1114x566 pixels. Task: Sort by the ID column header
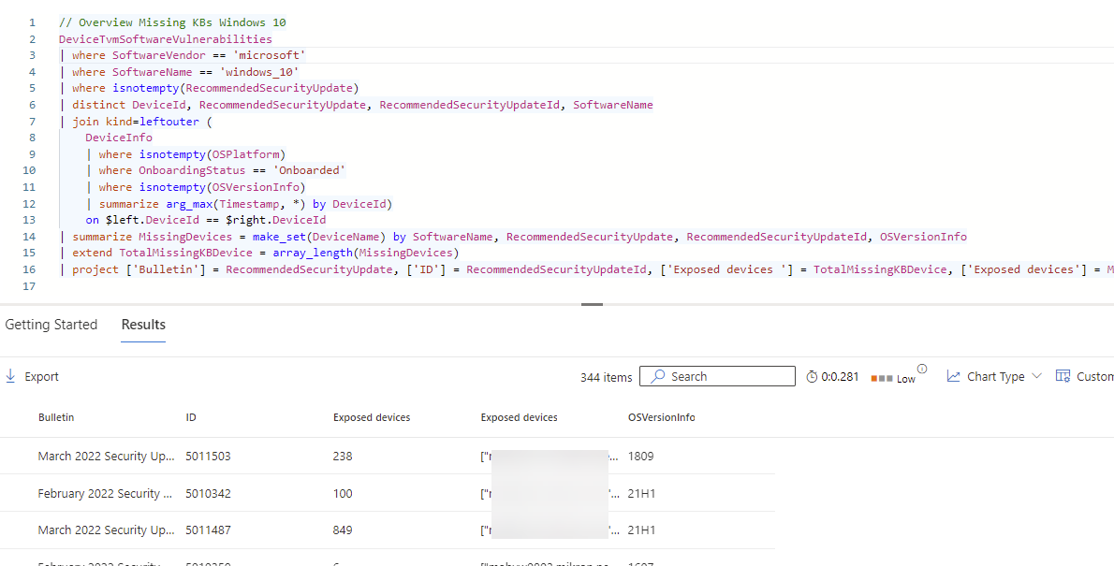click(x=191, y=417)
